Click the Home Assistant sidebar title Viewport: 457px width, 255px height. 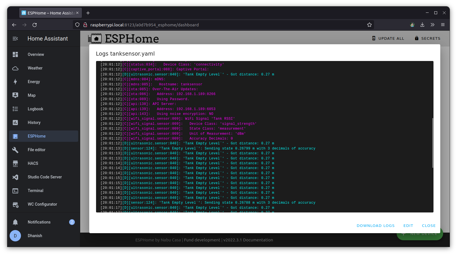click(48, 39)
